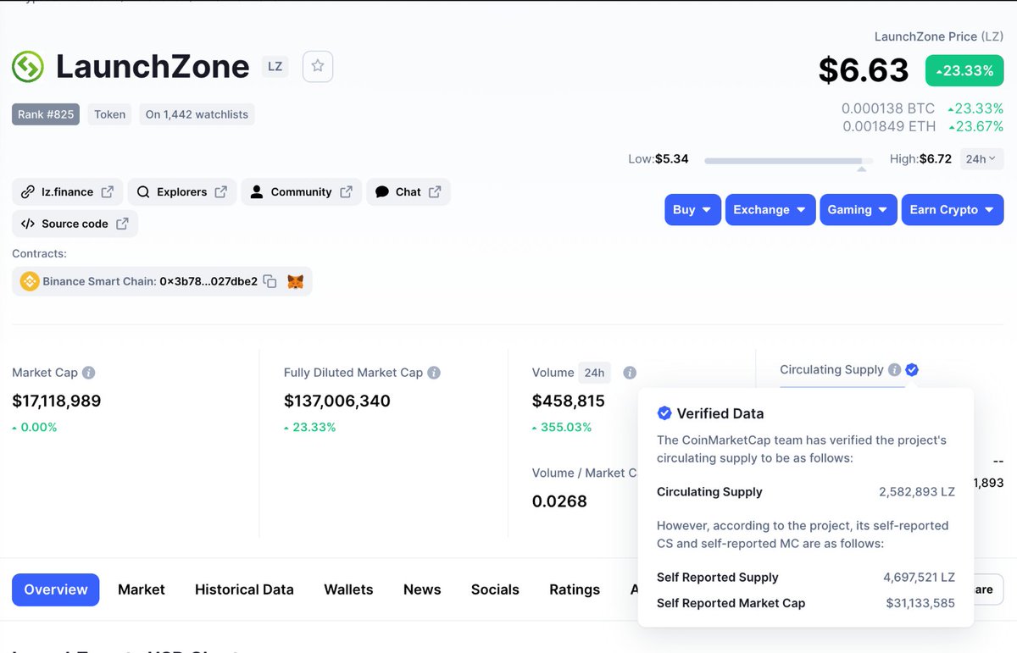Click the Verified Data badge in tooltip
Image resolution: width=1017 pixels, height=653 pixels.
tap(664, 413)
